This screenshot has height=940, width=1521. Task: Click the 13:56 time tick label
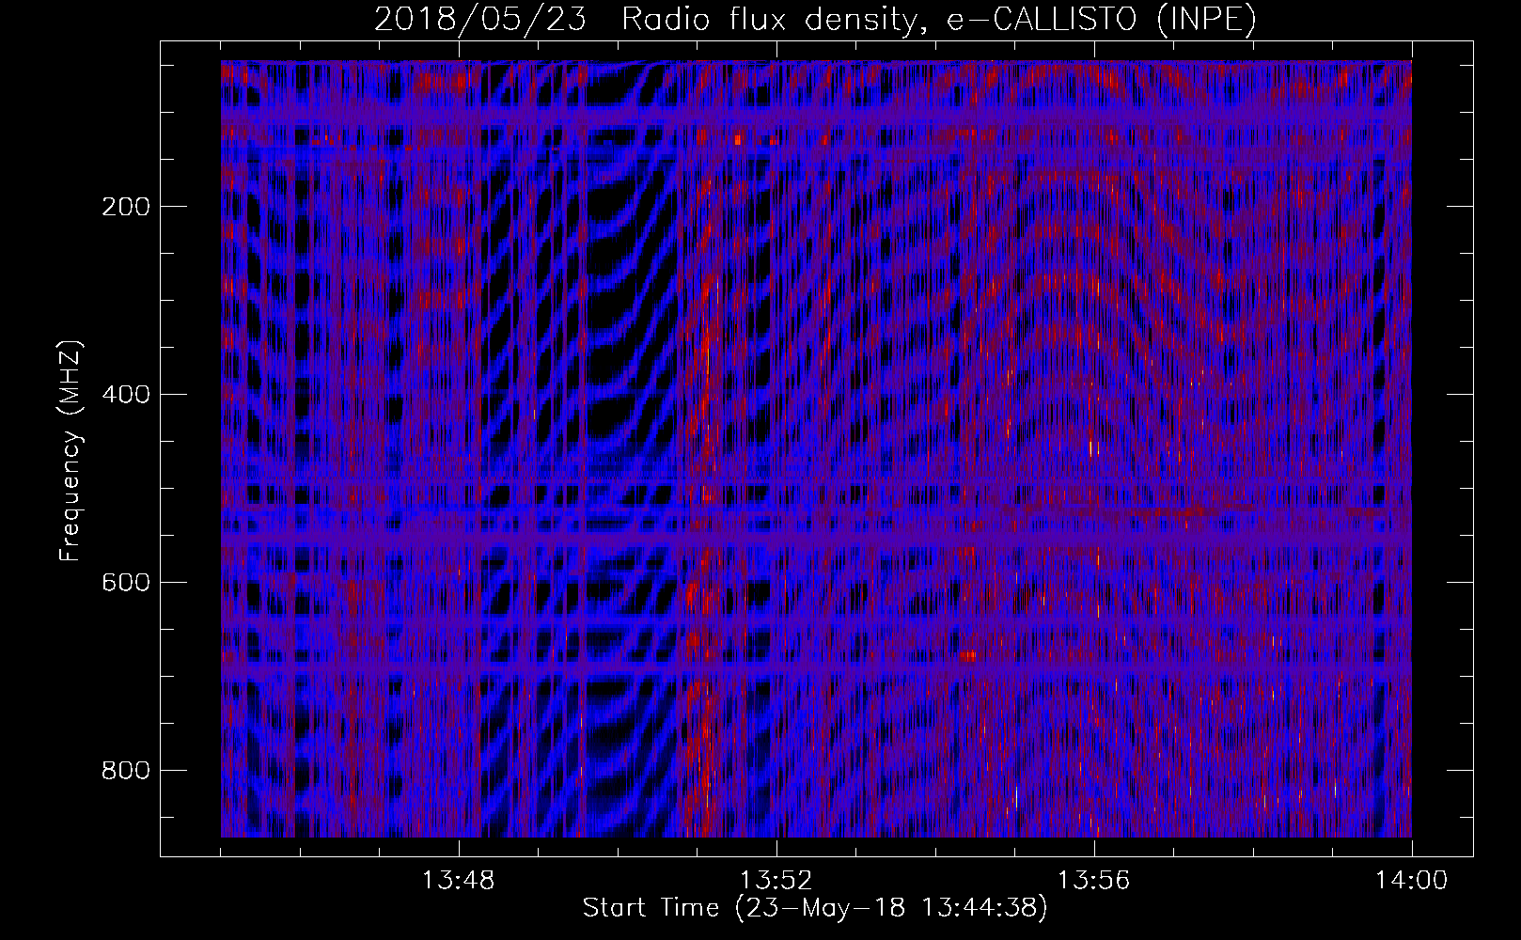pyautogui.click(x=1094, y=881)
